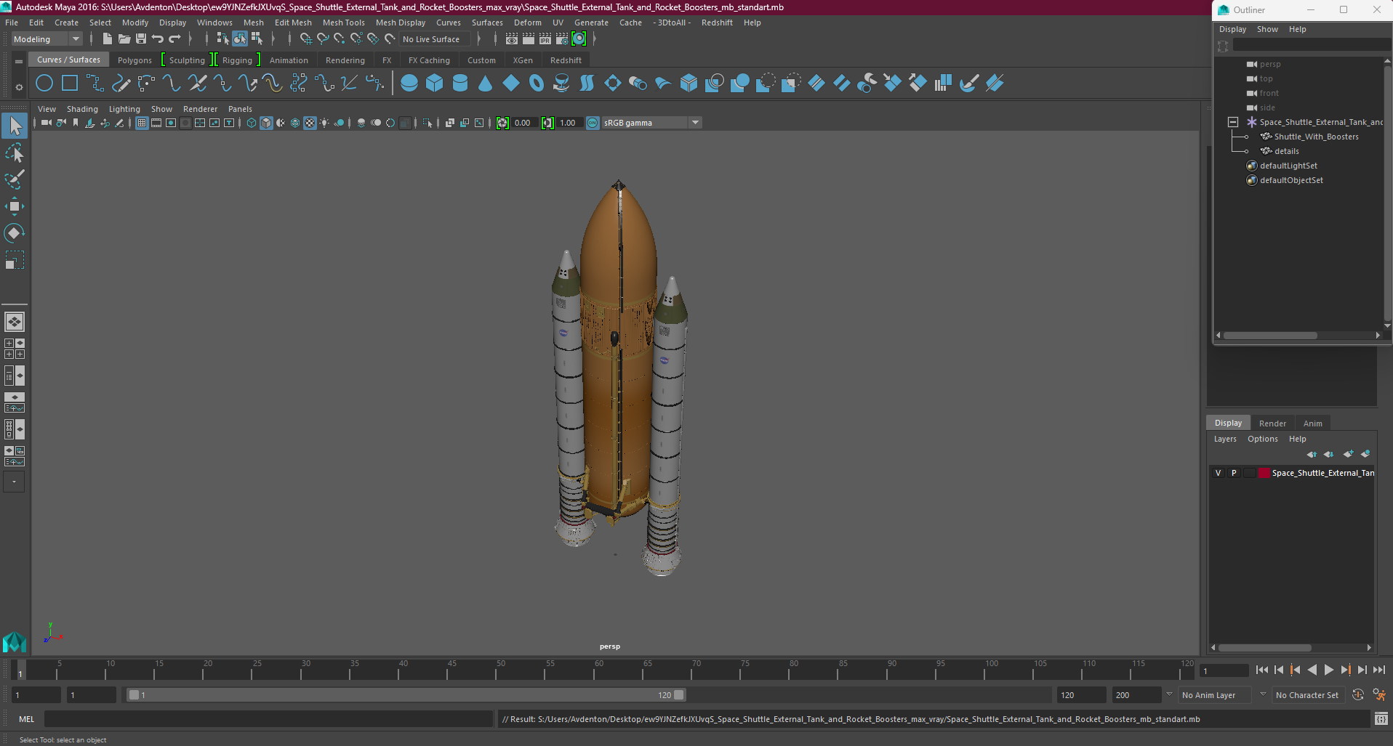Select Shuttle_With_Boosters in the Outliner
The height and width of the screenshot is (746, 1393).
[x=1316, y=137]
